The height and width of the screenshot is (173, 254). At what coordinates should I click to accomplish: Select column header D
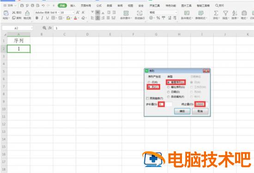pyautogui.click(x=87, y=34)
